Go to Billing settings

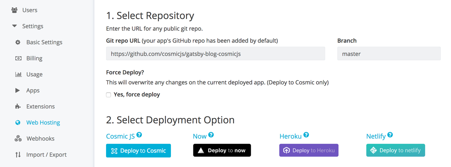click(x=34, y=59)
